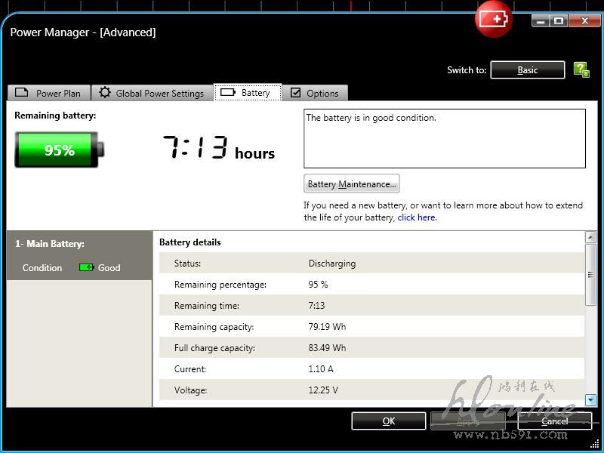Screen dimensions: 604x453
Task: Select 1- Main Battery in the list
Action: (x=50, y=244)
